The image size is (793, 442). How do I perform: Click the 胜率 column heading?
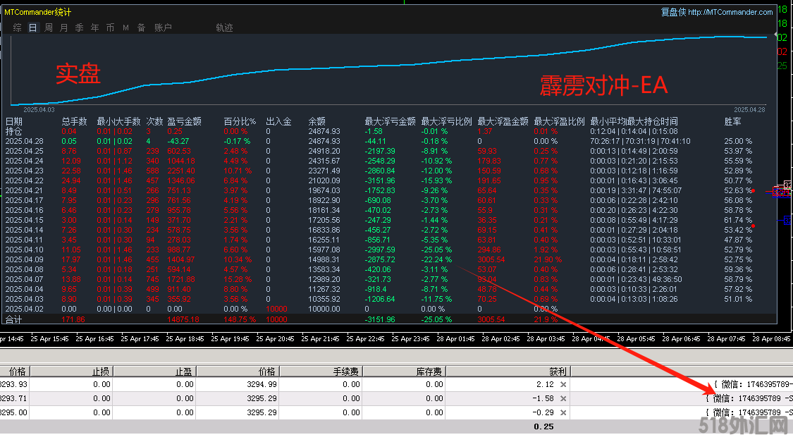733,121
